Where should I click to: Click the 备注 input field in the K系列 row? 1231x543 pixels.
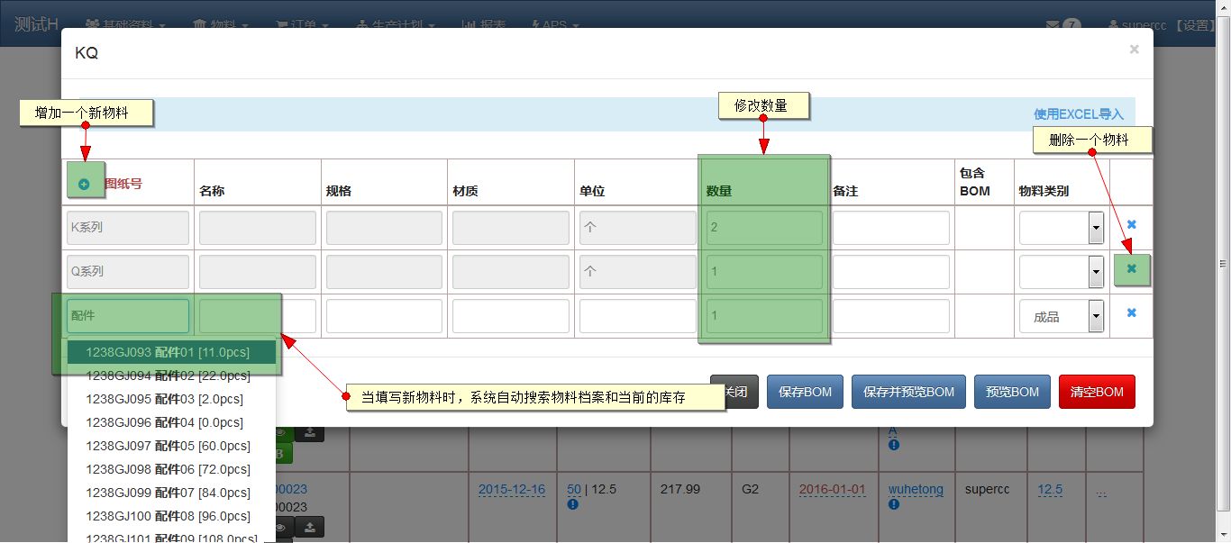[890, 228]
